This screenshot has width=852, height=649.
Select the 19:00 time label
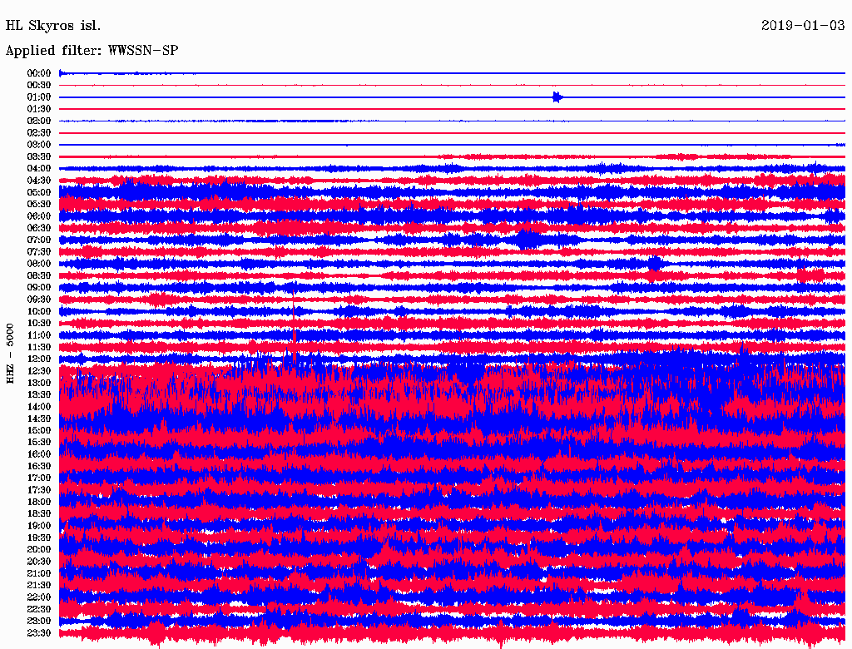pyautogui.click(x=39, y=526)
